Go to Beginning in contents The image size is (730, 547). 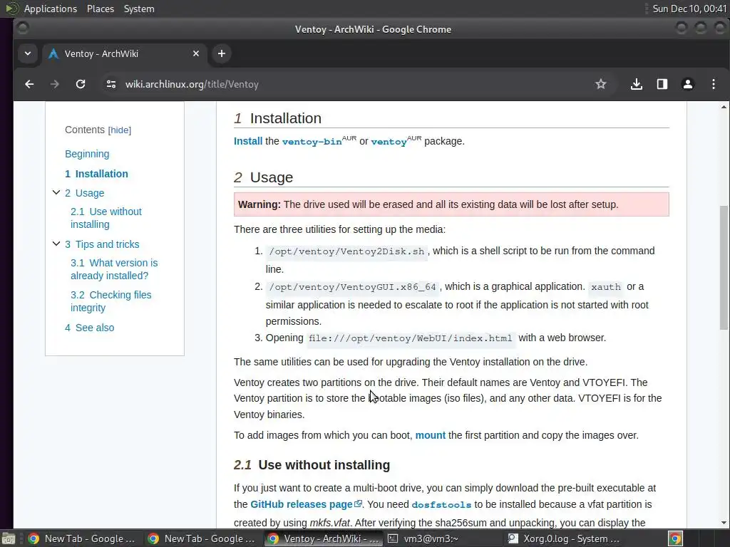coord(87,154)
